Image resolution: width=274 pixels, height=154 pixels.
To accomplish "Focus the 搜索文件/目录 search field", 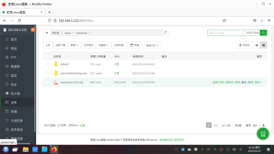I will [224, 33].
